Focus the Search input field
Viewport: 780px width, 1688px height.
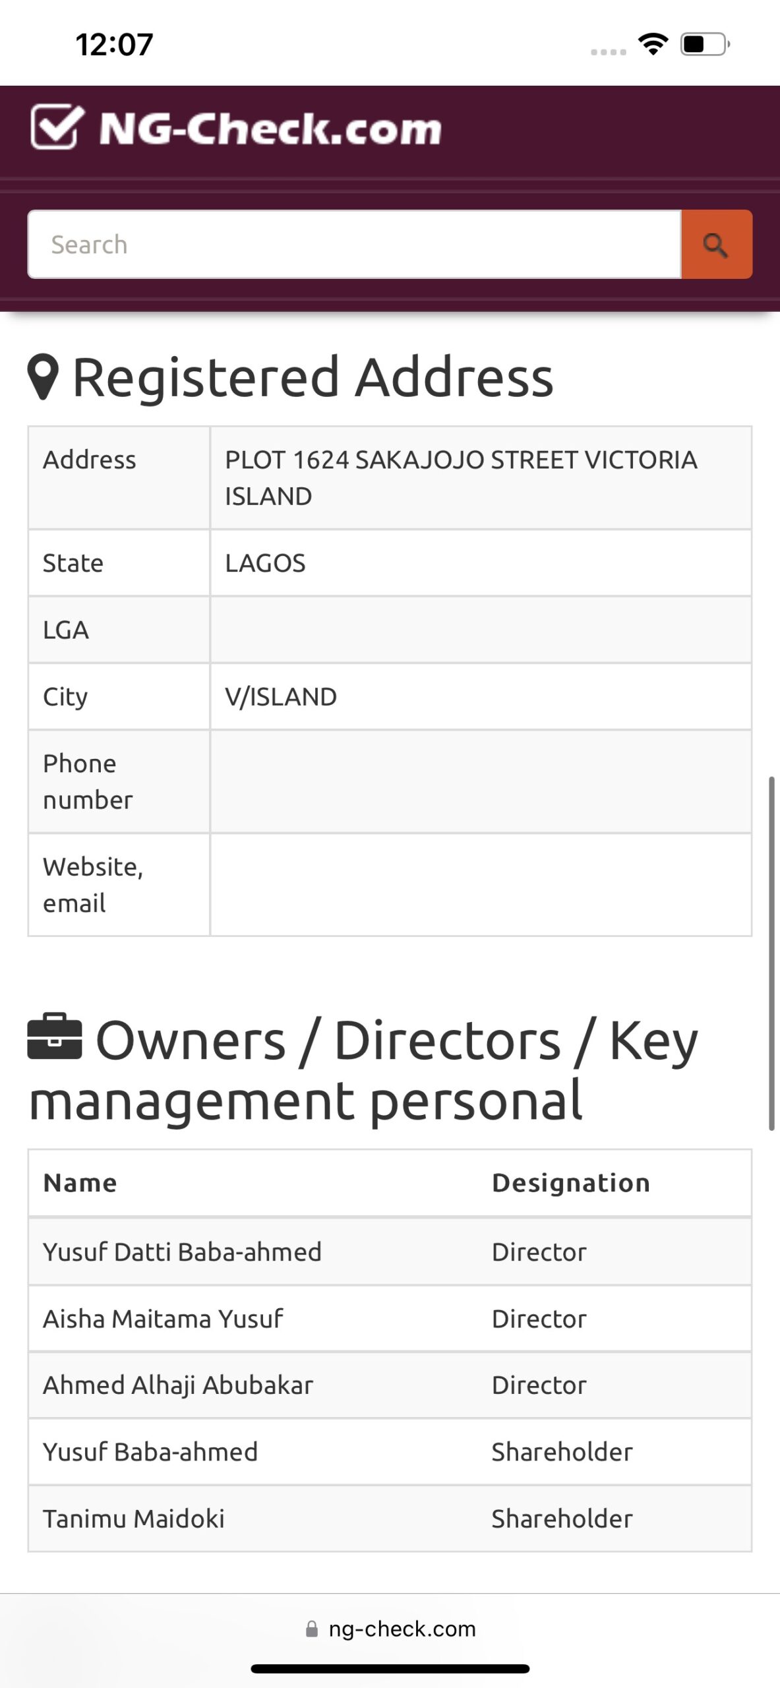(355, 245)
